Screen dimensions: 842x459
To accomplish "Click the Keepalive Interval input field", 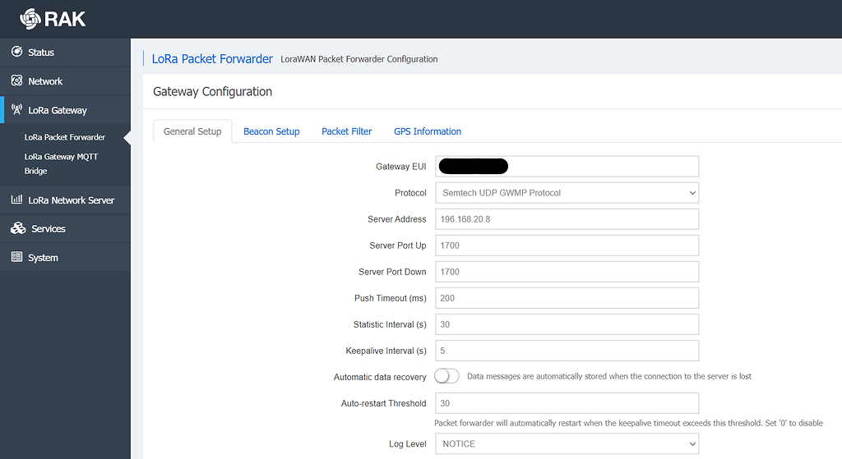I will click(x=567, y=351).
